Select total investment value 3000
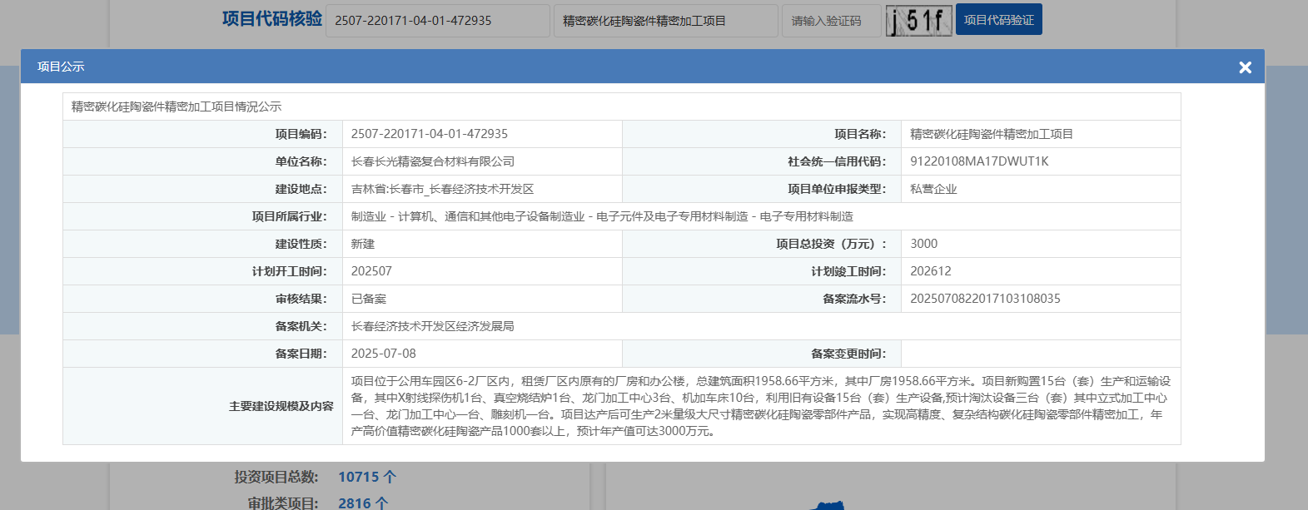This screenshot has height=510, width=1308. (923, 244)
